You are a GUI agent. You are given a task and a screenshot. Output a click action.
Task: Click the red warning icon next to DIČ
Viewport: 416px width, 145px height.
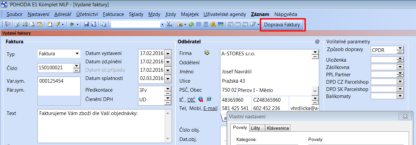[201, 99]
